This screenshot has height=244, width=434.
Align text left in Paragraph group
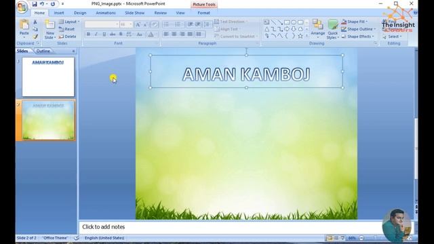click(166, 35)
